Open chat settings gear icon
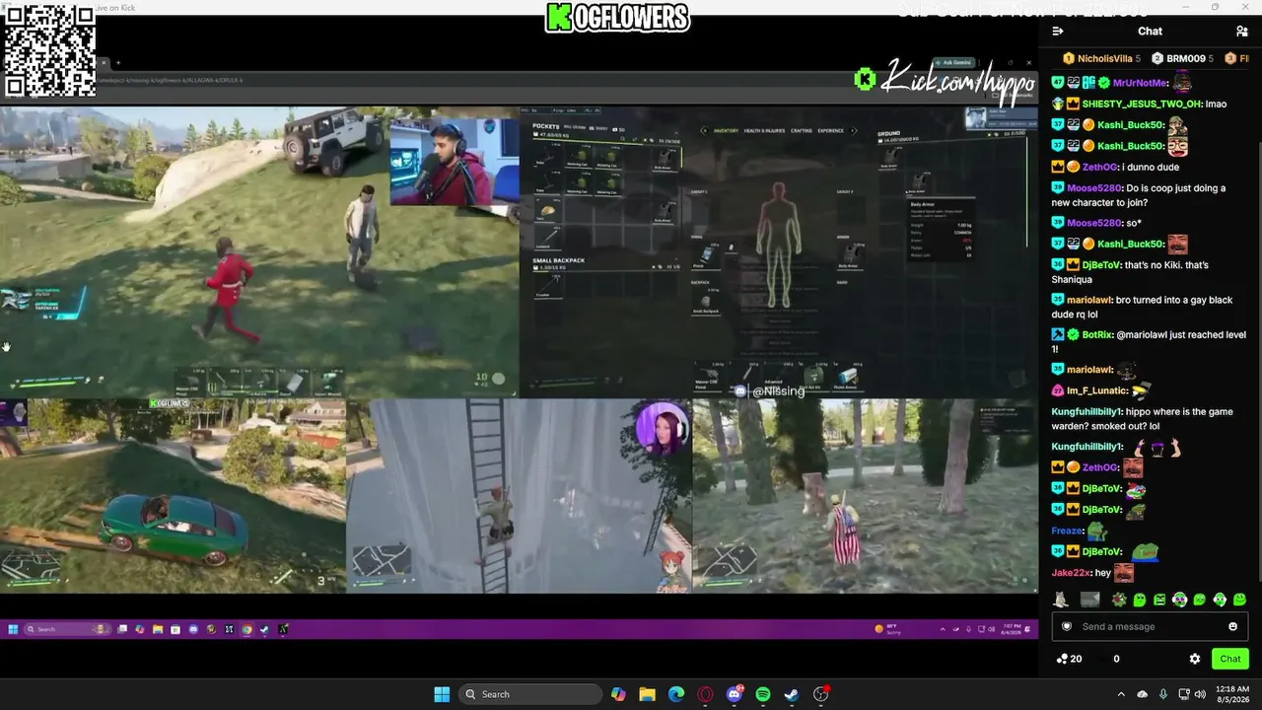Image resolution: width=1262 pixels, height=710 pixels. point(1195,659)
